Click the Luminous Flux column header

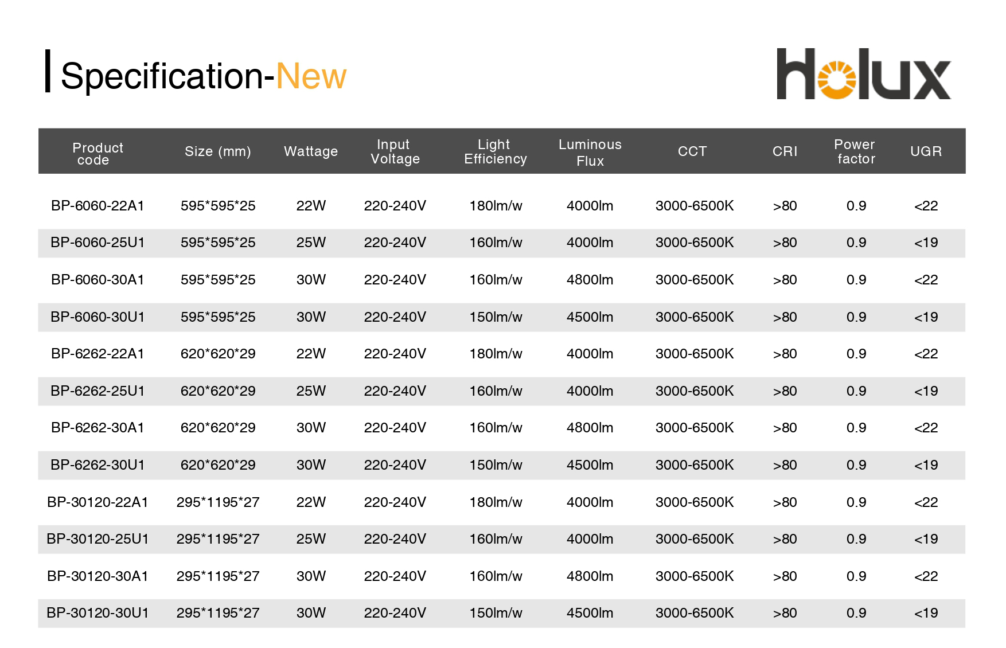pos(590,152)
